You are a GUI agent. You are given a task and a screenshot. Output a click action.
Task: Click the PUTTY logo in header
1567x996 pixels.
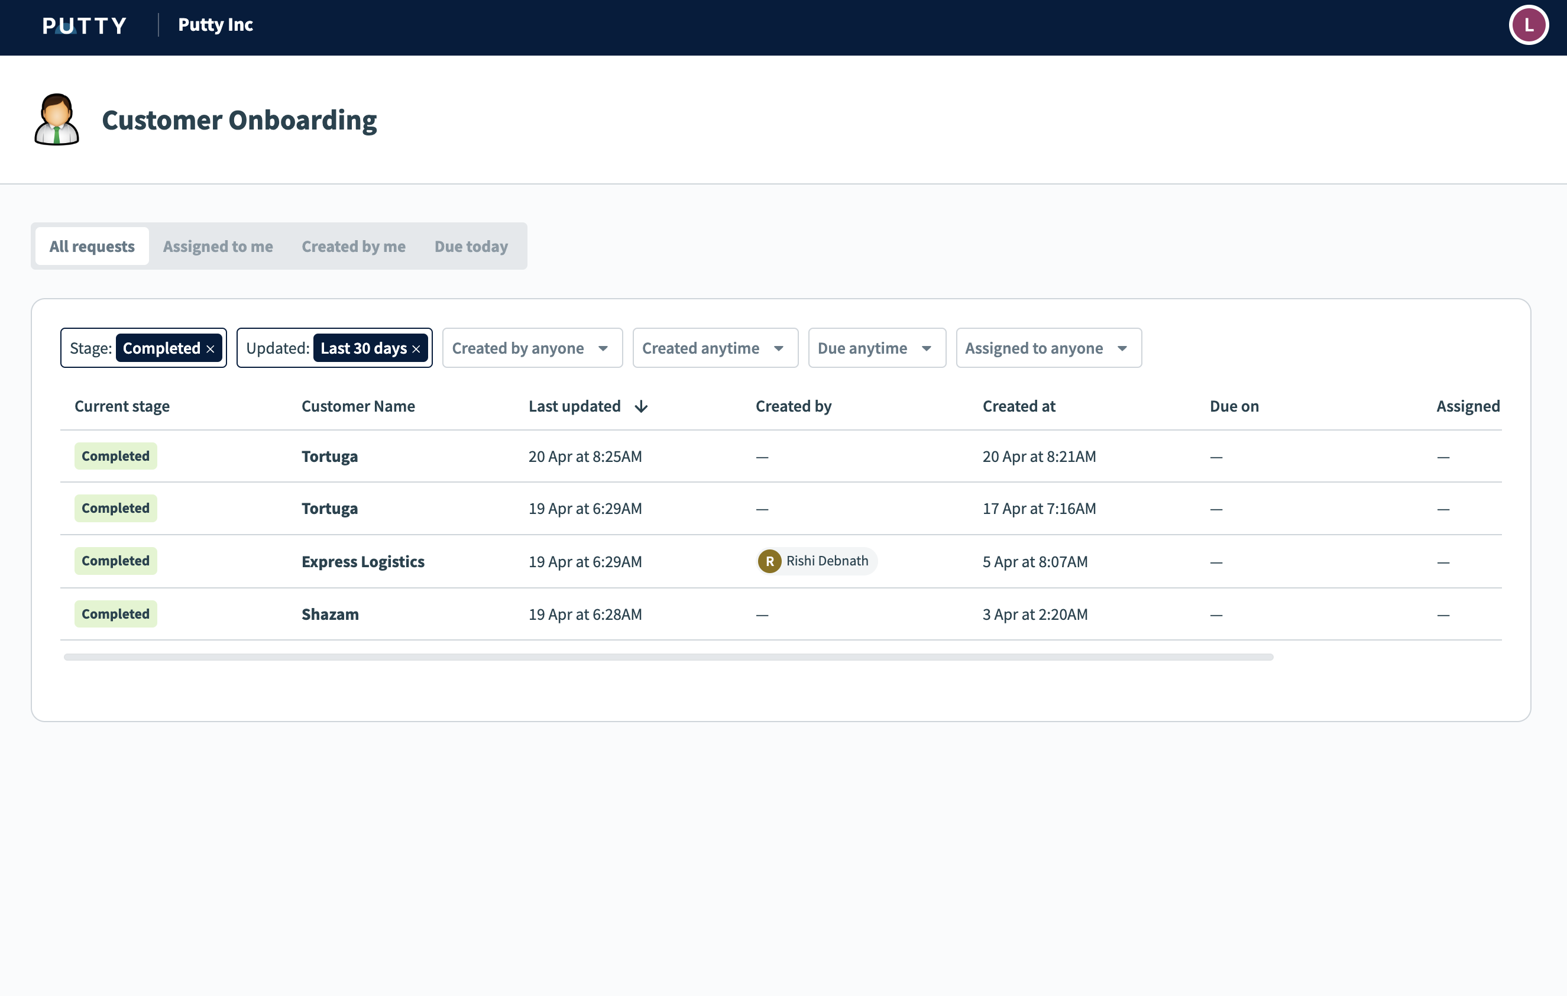84,26
